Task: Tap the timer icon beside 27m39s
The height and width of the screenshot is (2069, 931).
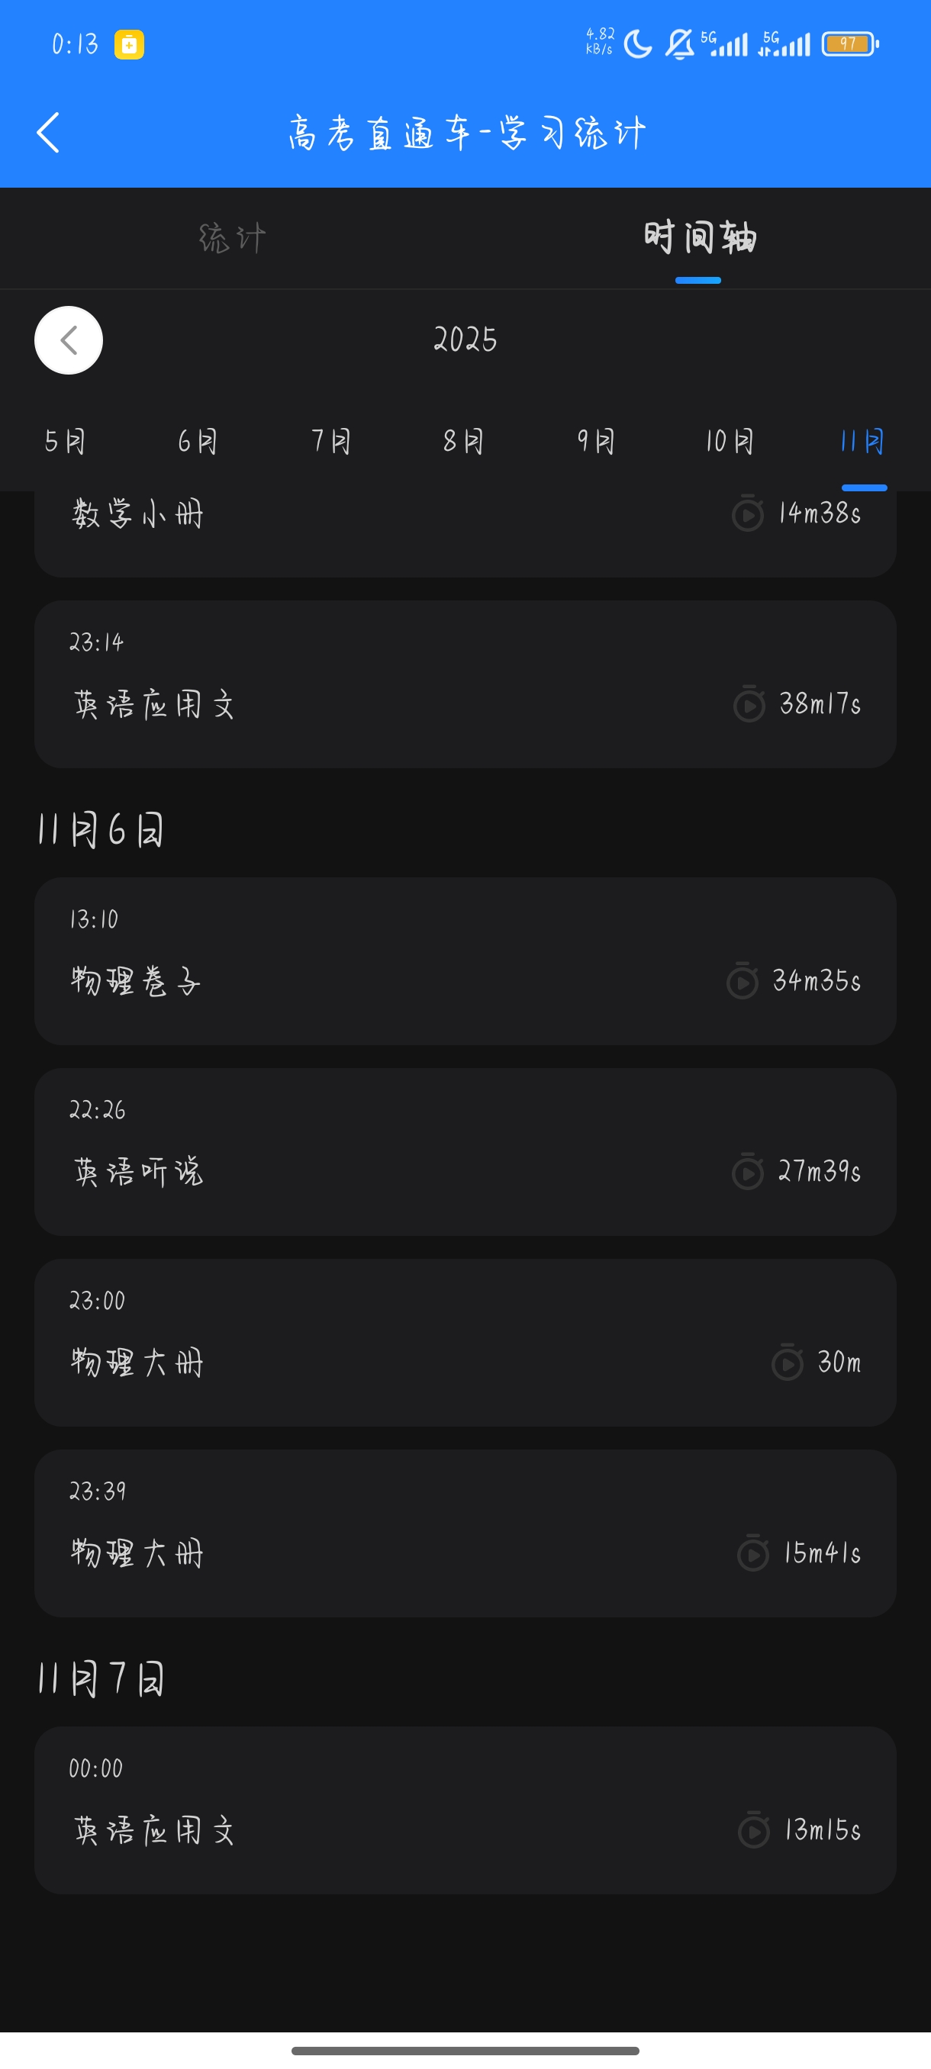Action: pyautogui.click(x=748, y=1172)
